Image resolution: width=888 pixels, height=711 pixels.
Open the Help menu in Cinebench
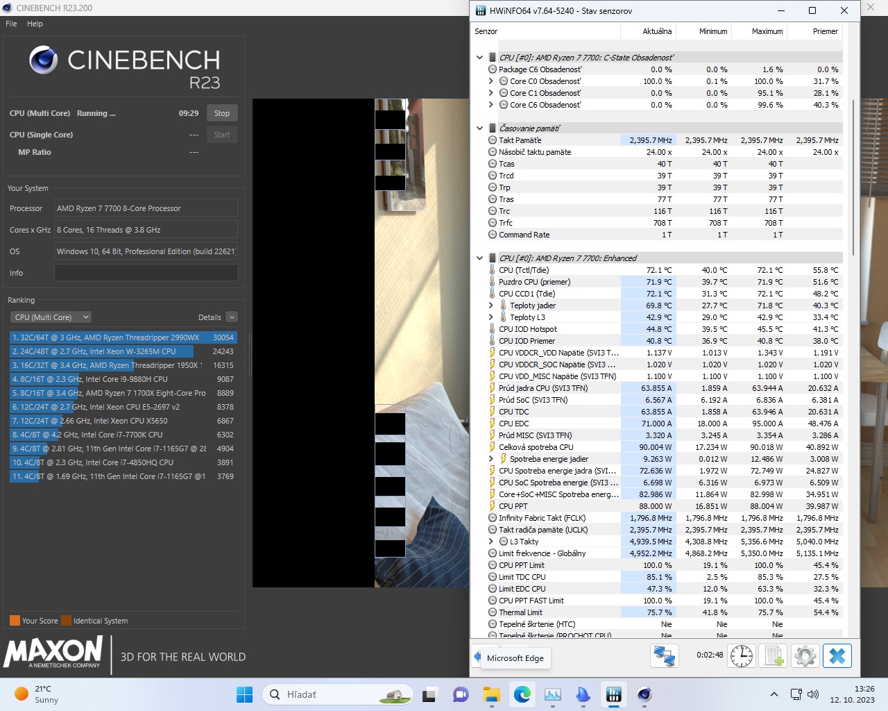pyautogui.click(x=35, y=24)
